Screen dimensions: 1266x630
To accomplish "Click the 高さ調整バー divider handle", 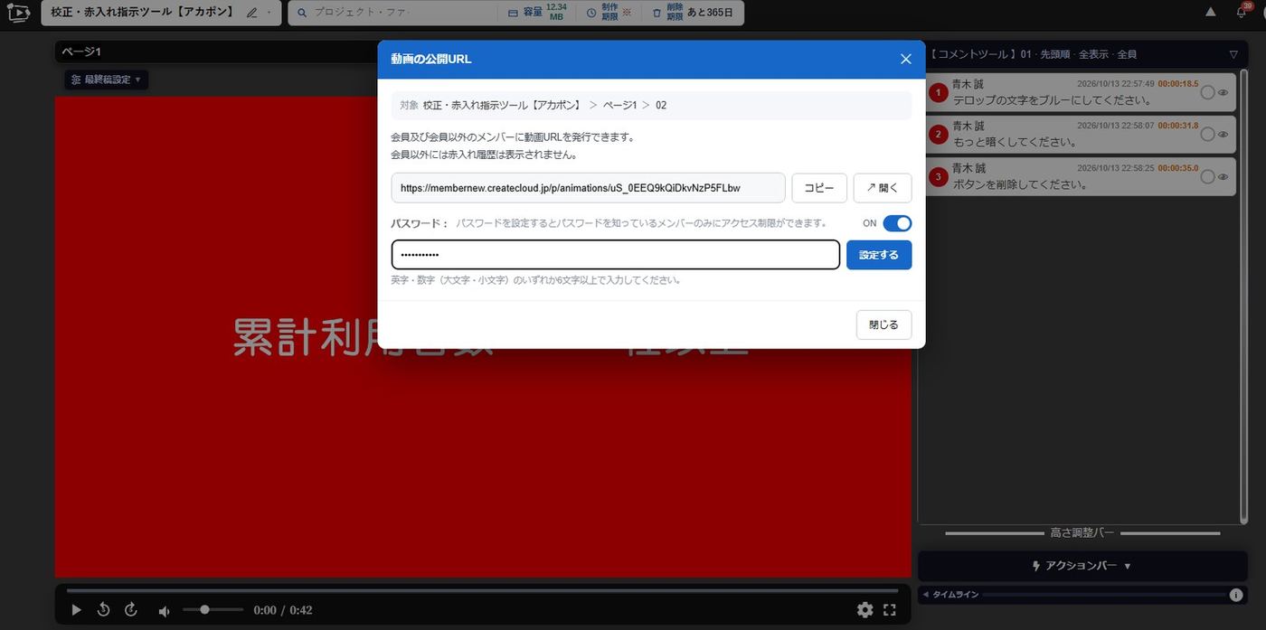I will (1082, 533).
